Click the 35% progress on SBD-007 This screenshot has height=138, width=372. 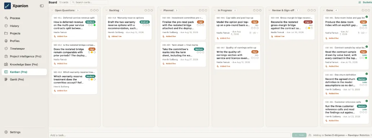point(256,55)
